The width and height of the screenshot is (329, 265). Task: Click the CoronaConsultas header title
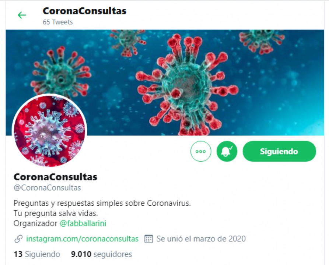(x=84, y=11)
